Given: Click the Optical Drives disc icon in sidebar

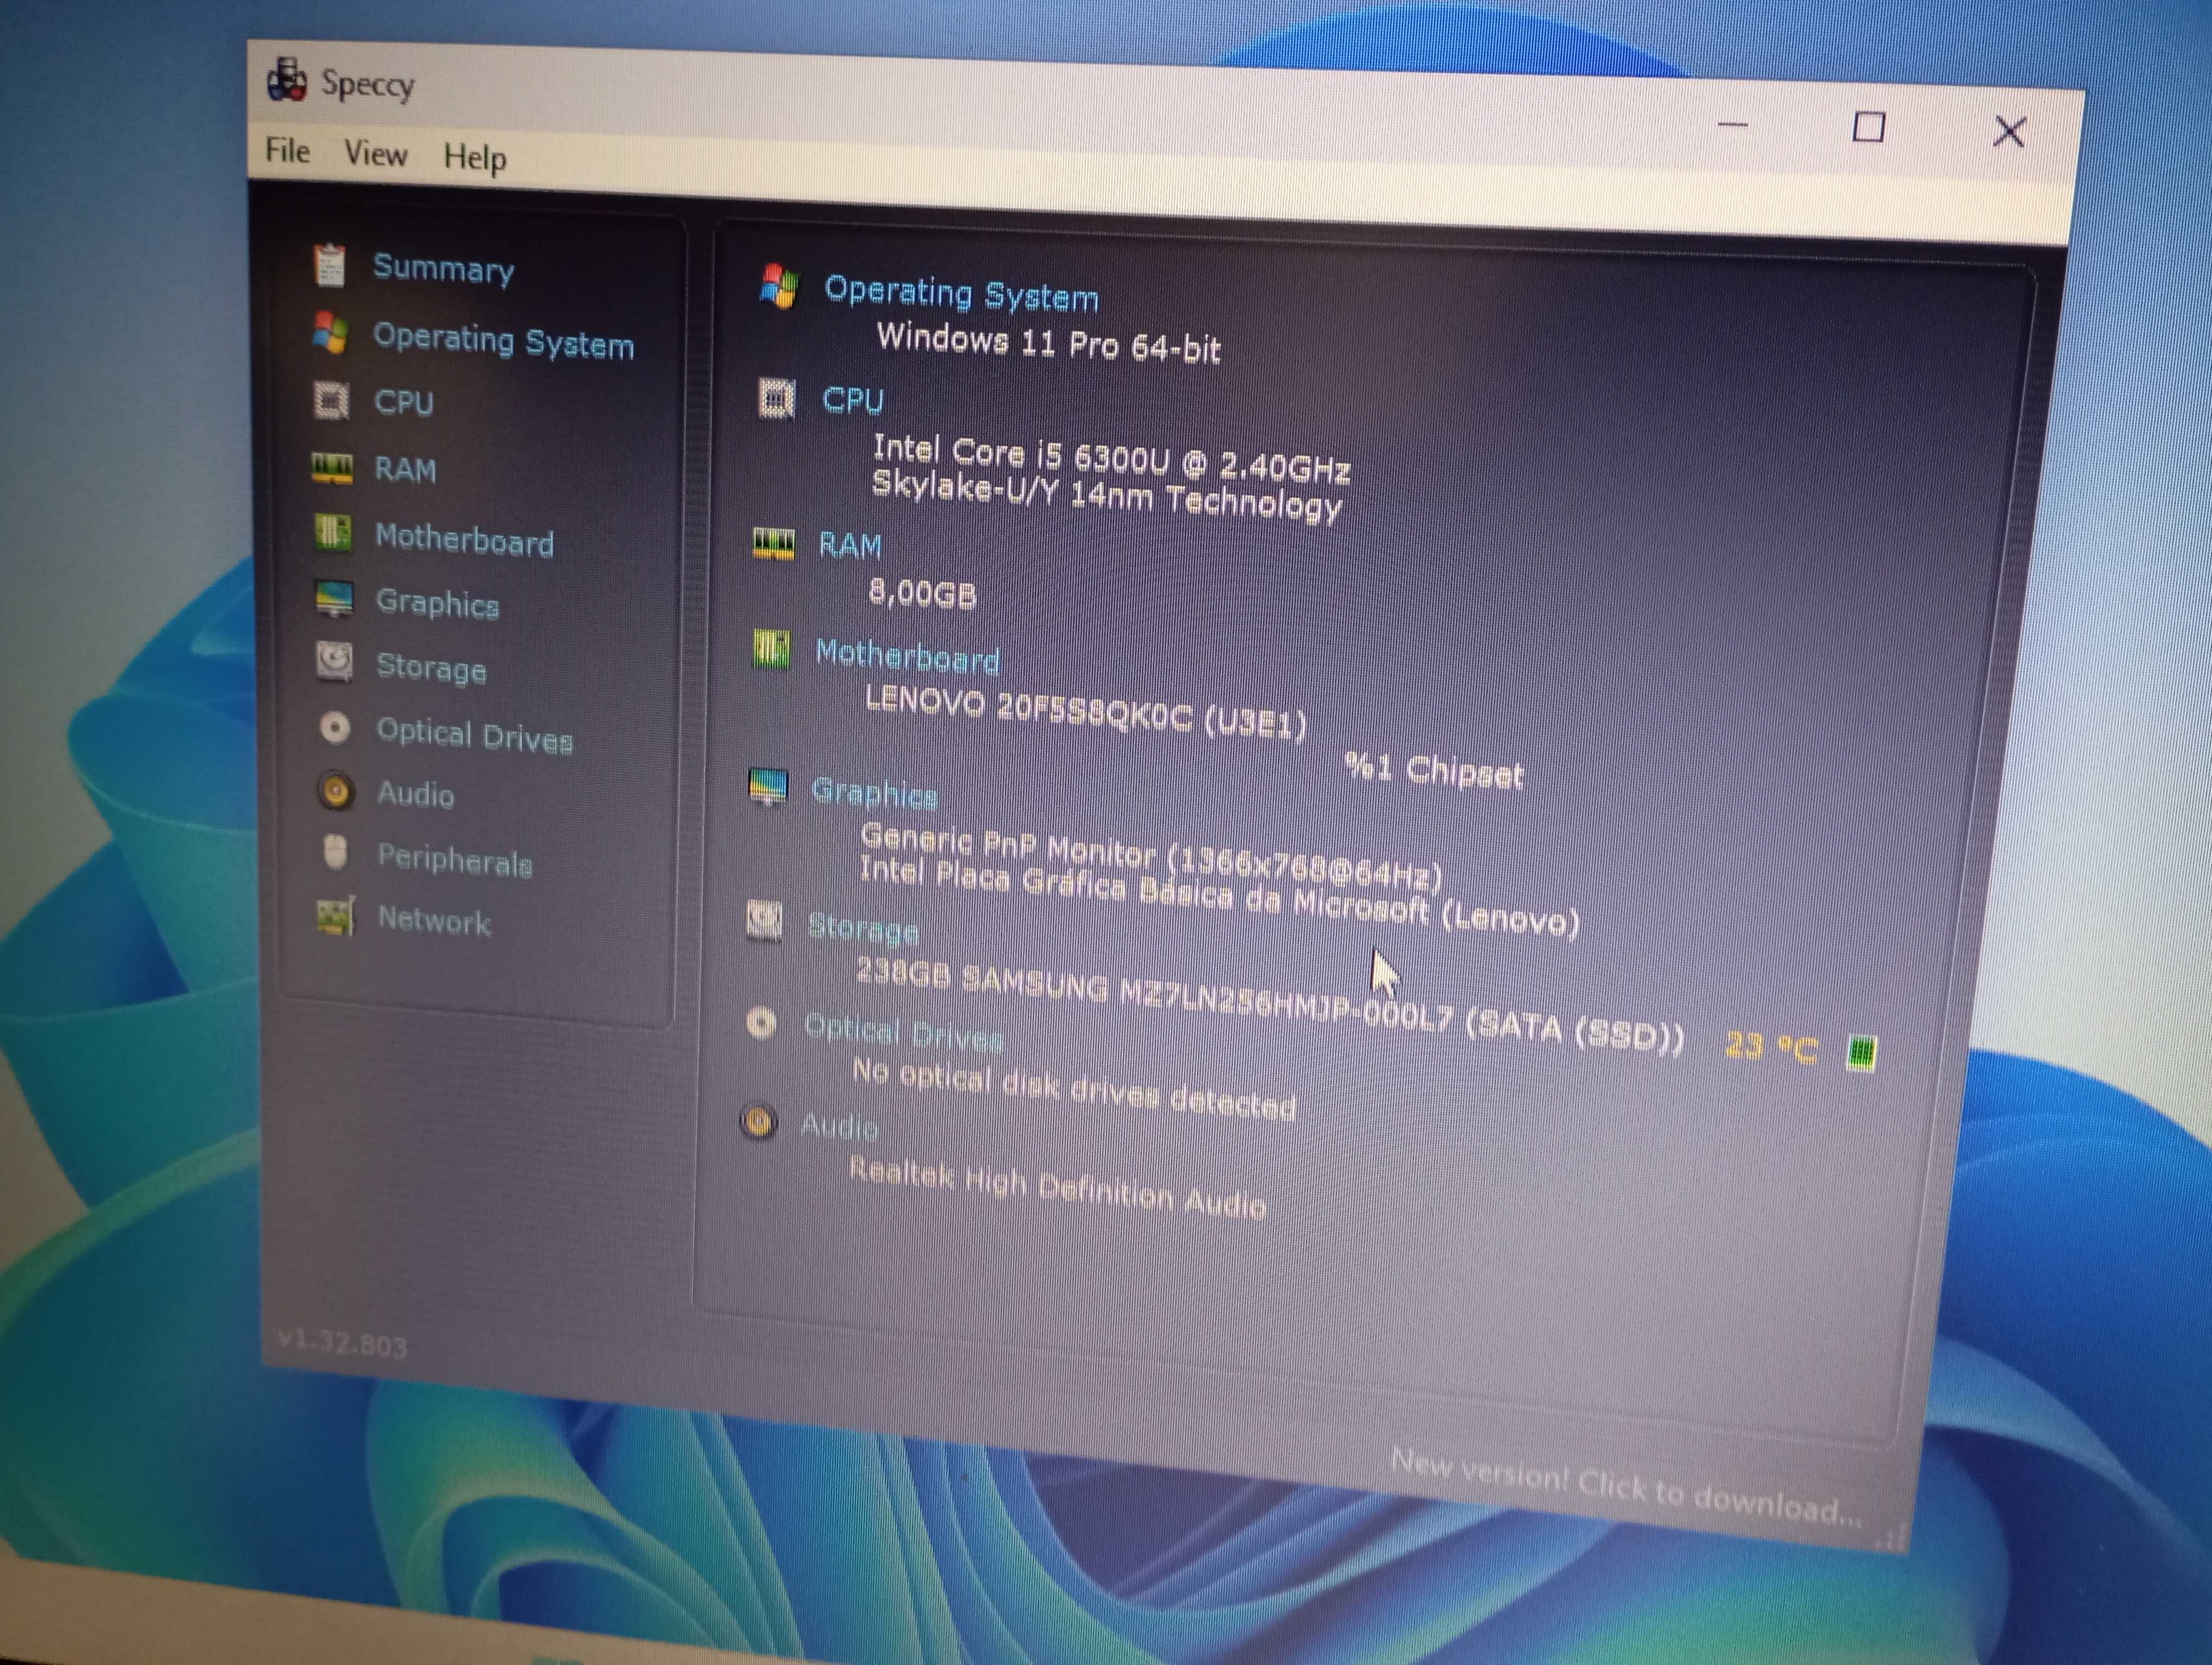Looking at the screenshot, I should [x=335, y=727].
